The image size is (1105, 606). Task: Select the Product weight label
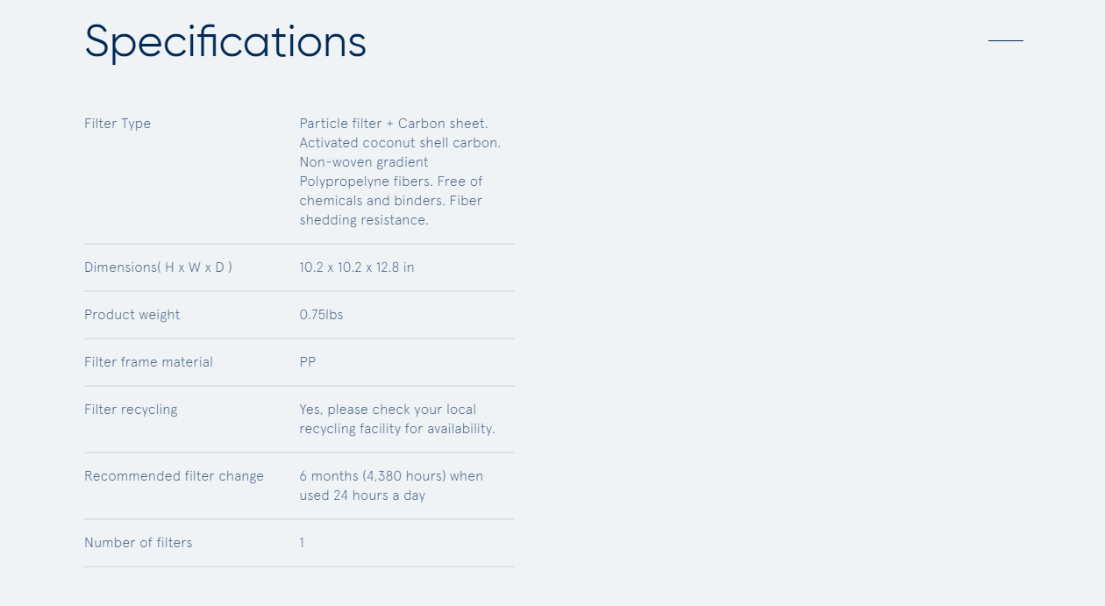pyautogui.click(x=132, y=315)
